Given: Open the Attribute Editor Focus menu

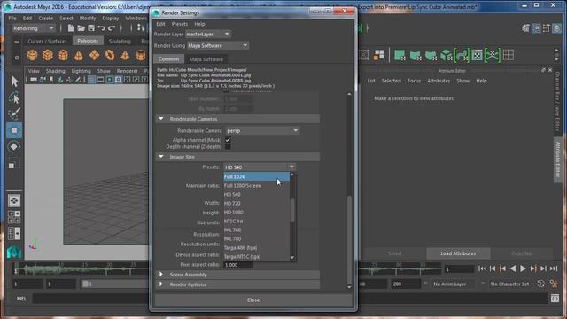Looking at the screenshot, I should (414, 81).
